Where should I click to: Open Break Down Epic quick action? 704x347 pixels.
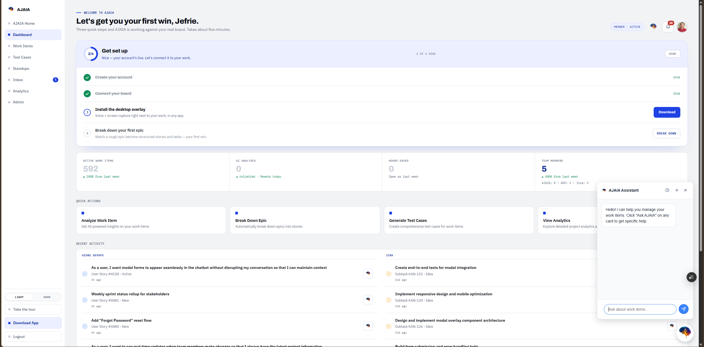pos(305,220)
